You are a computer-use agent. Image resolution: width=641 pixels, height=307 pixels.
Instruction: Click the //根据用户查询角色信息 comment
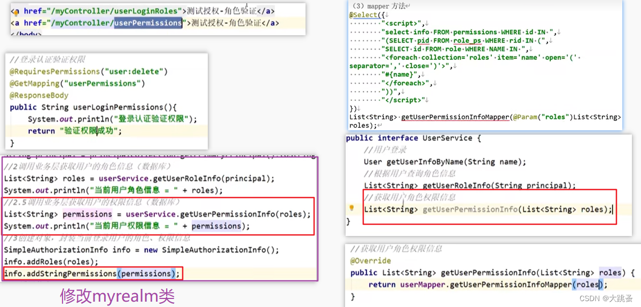pyautogui.click(x=410, y=174)
